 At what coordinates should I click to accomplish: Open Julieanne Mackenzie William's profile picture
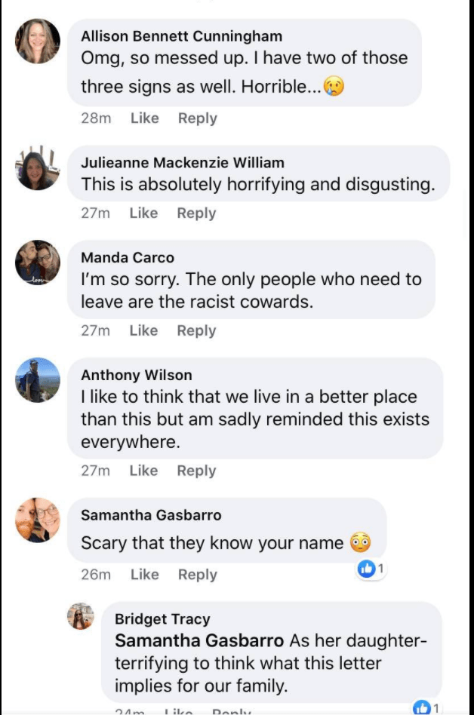[x=38, y=167]
